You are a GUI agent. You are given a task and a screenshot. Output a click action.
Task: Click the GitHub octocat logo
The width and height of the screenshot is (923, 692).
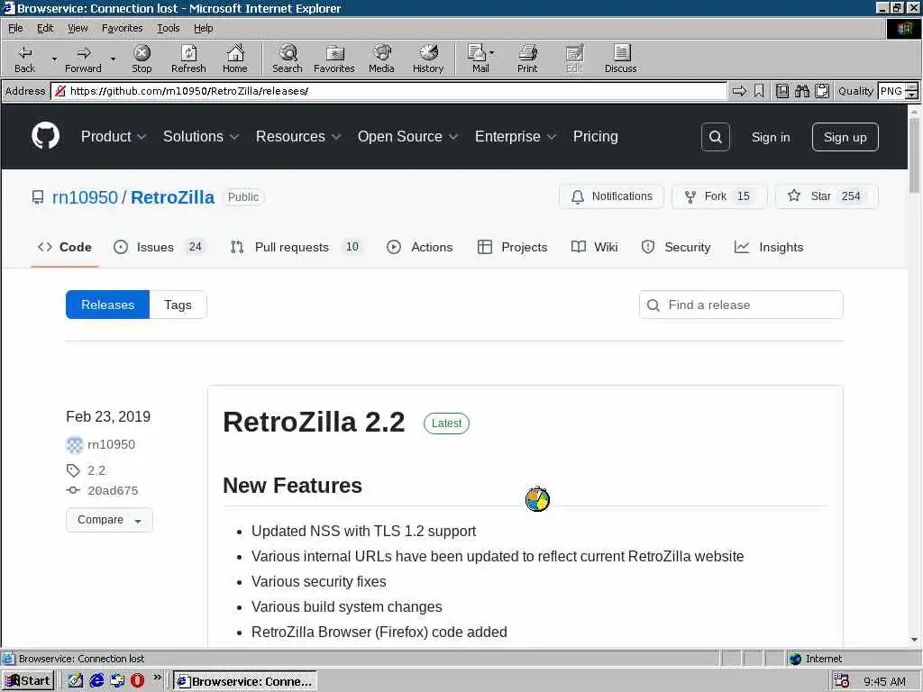(x=45, y=136)
